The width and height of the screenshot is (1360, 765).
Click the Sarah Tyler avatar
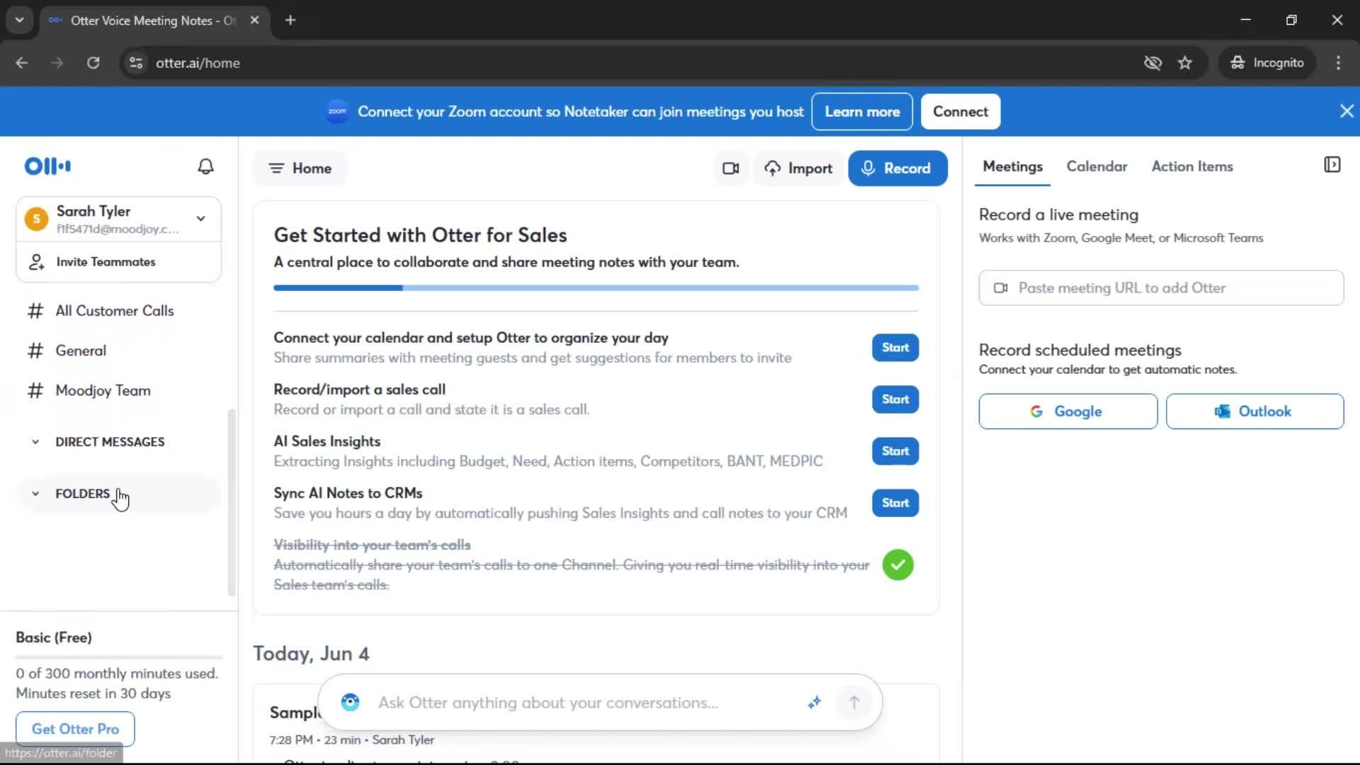click(x=36, y=219)
